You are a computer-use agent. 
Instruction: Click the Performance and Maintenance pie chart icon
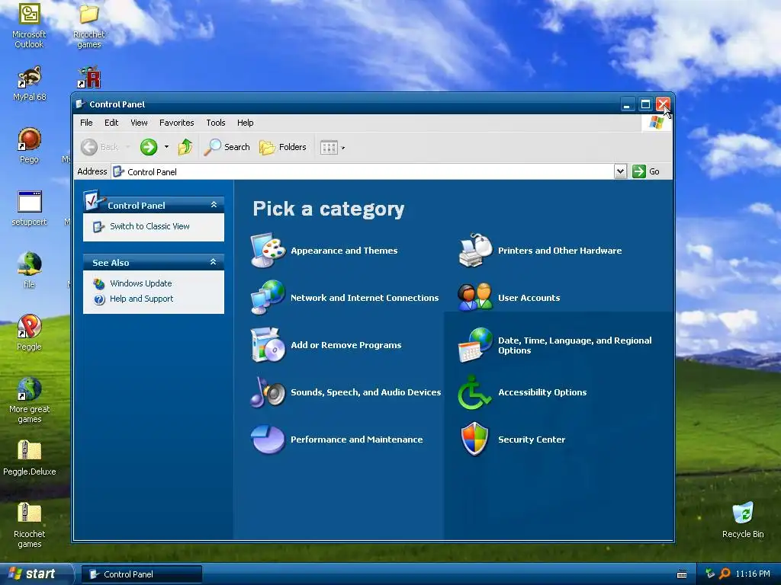268,440
